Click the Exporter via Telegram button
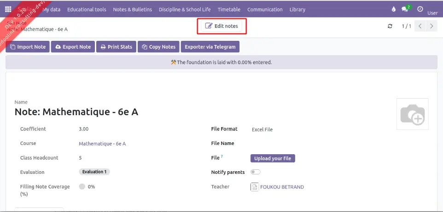This screenshot has height=212, width=443. pyautogui.click(x=210, y=47)
